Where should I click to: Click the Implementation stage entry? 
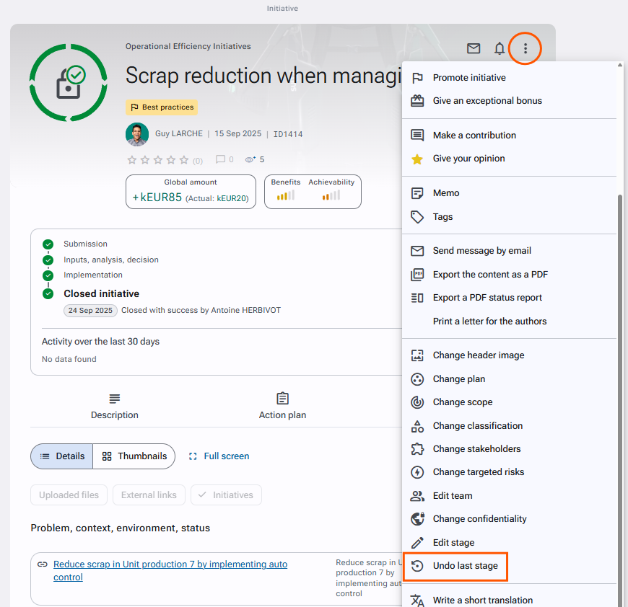(93, 275)
